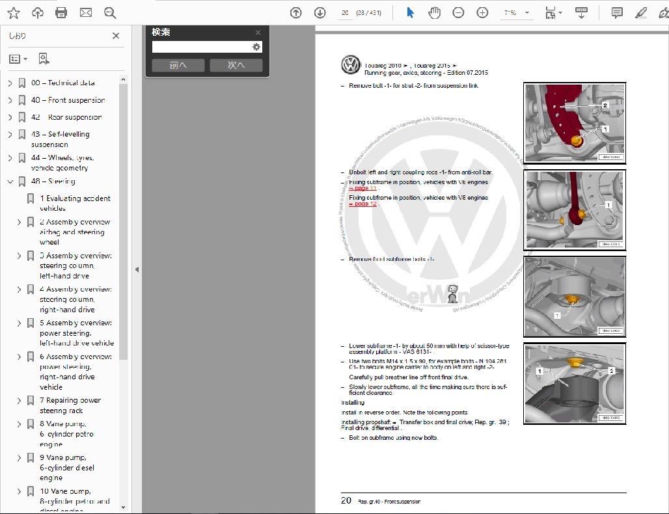Viewport: 669px width, 514px height.
Task: Click the front subframe bolts illustration
Action: (x=575, y=297)
